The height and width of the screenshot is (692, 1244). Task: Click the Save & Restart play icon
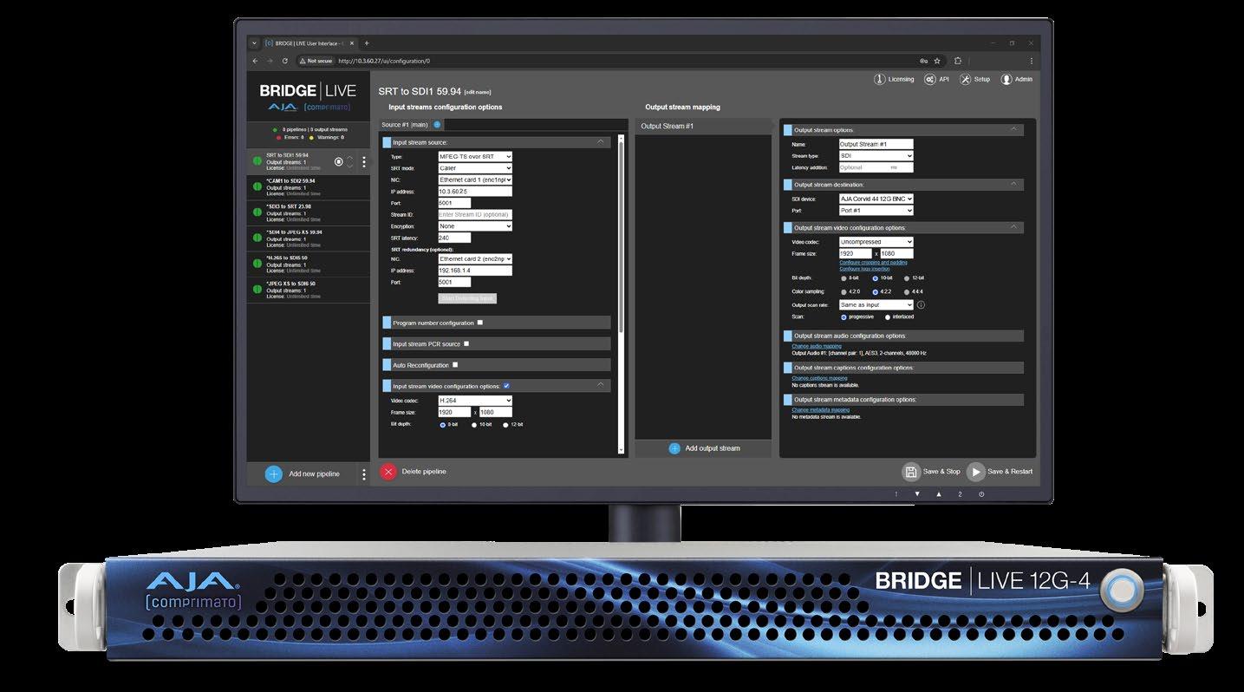click(976, 472)
